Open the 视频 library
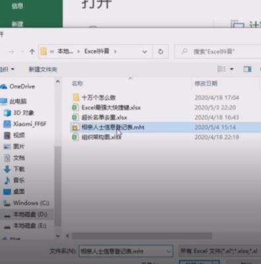Screen dimensions: 261x264 (x=15, y=135)
